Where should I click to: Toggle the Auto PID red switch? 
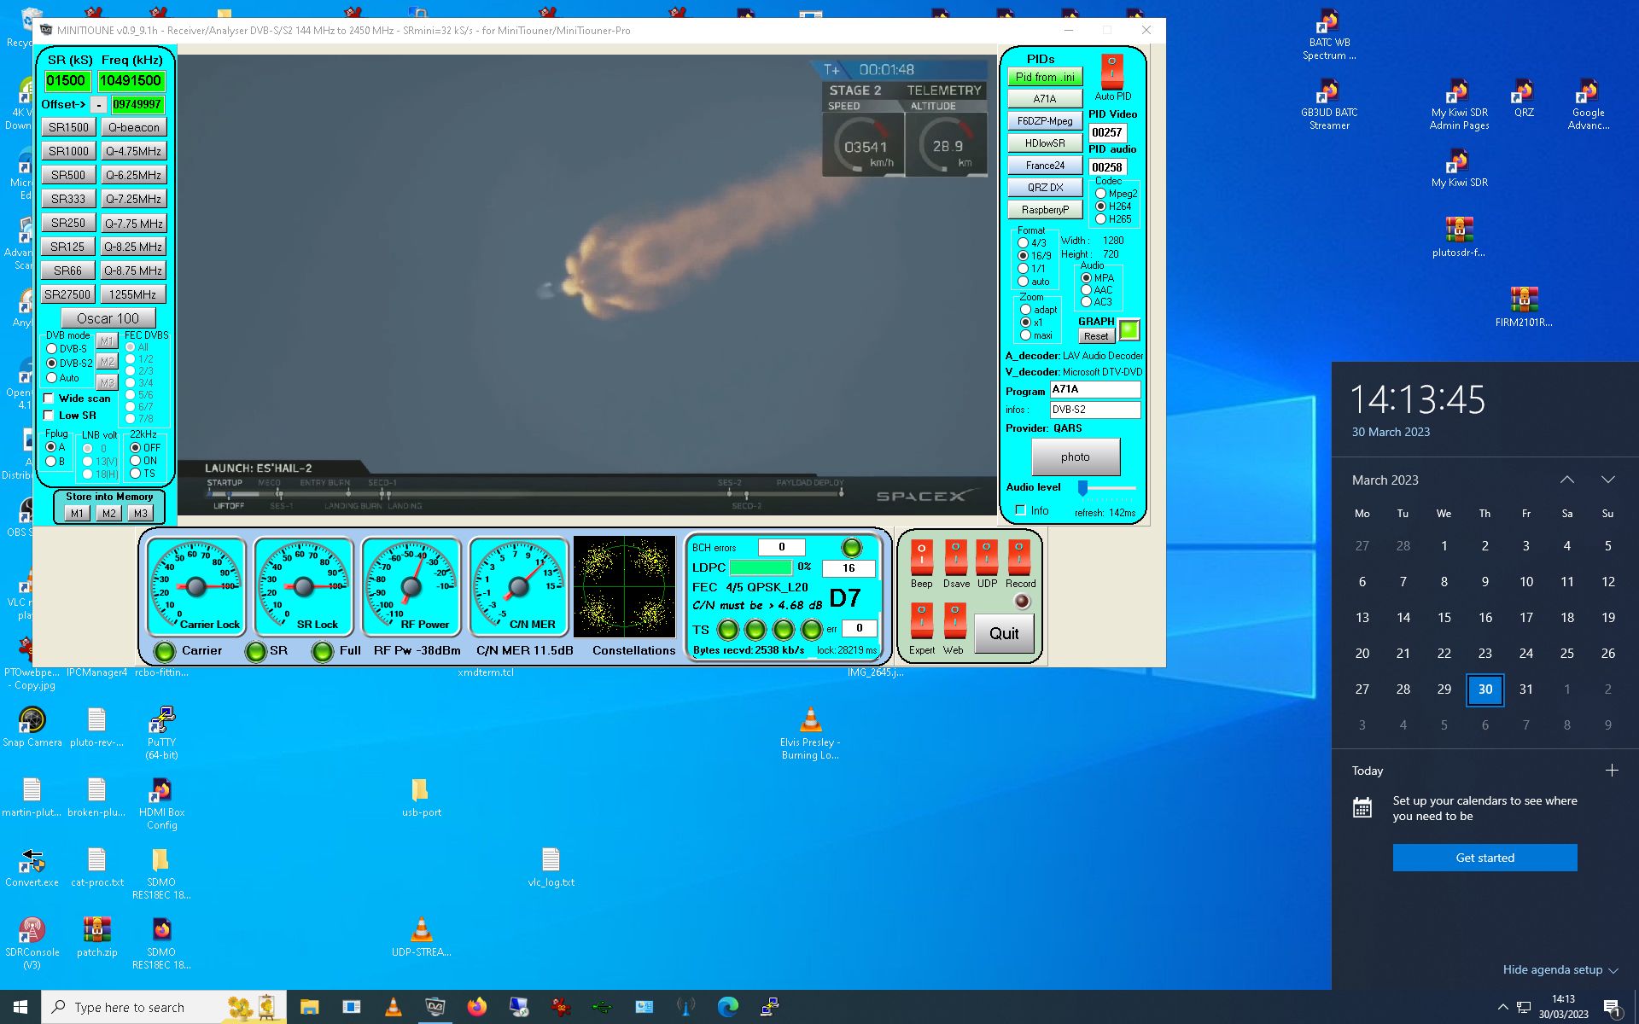(1111, 72)
